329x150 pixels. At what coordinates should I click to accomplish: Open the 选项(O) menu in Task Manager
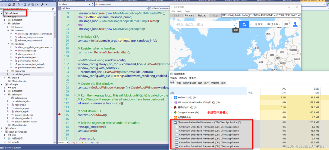pos(183,78)
